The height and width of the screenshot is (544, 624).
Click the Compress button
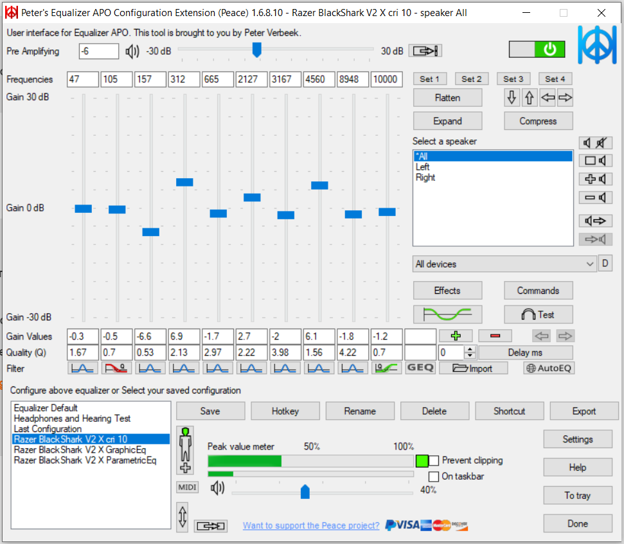click(x=539, y=121)
